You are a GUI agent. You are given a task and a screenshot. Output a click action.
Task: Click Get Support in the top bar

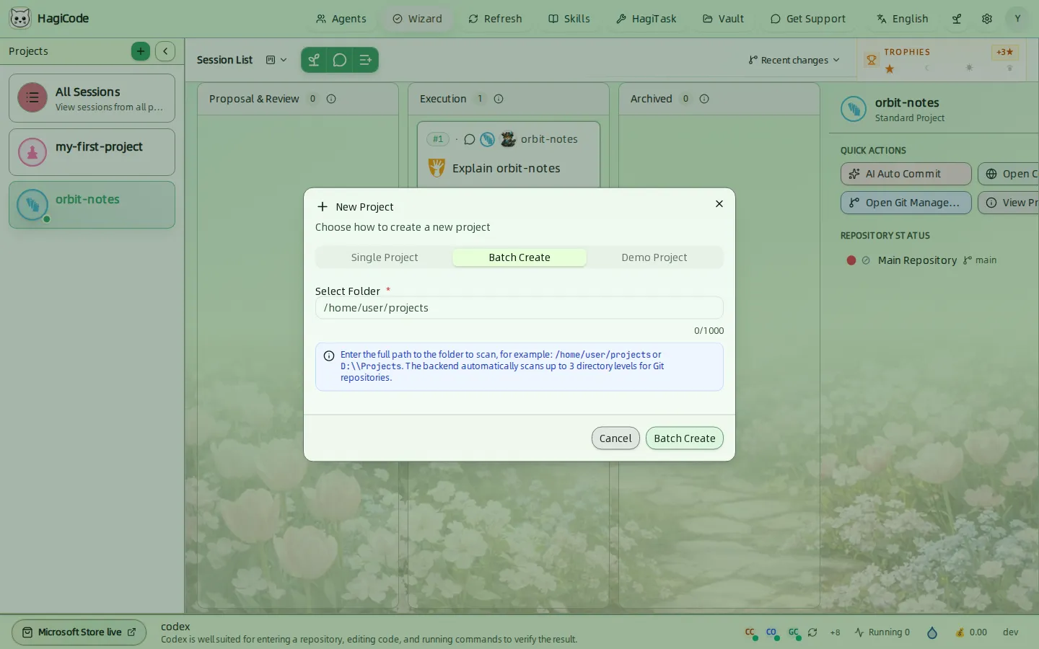pos(808,19)
